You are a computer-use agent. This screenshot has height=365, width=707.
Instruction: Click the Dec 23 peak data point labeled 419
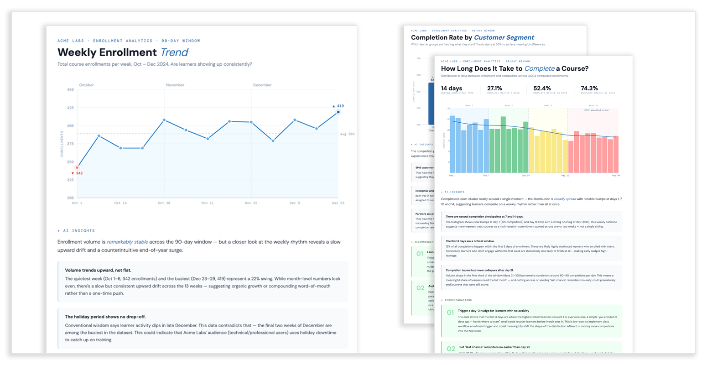click(x=338, y=112)
